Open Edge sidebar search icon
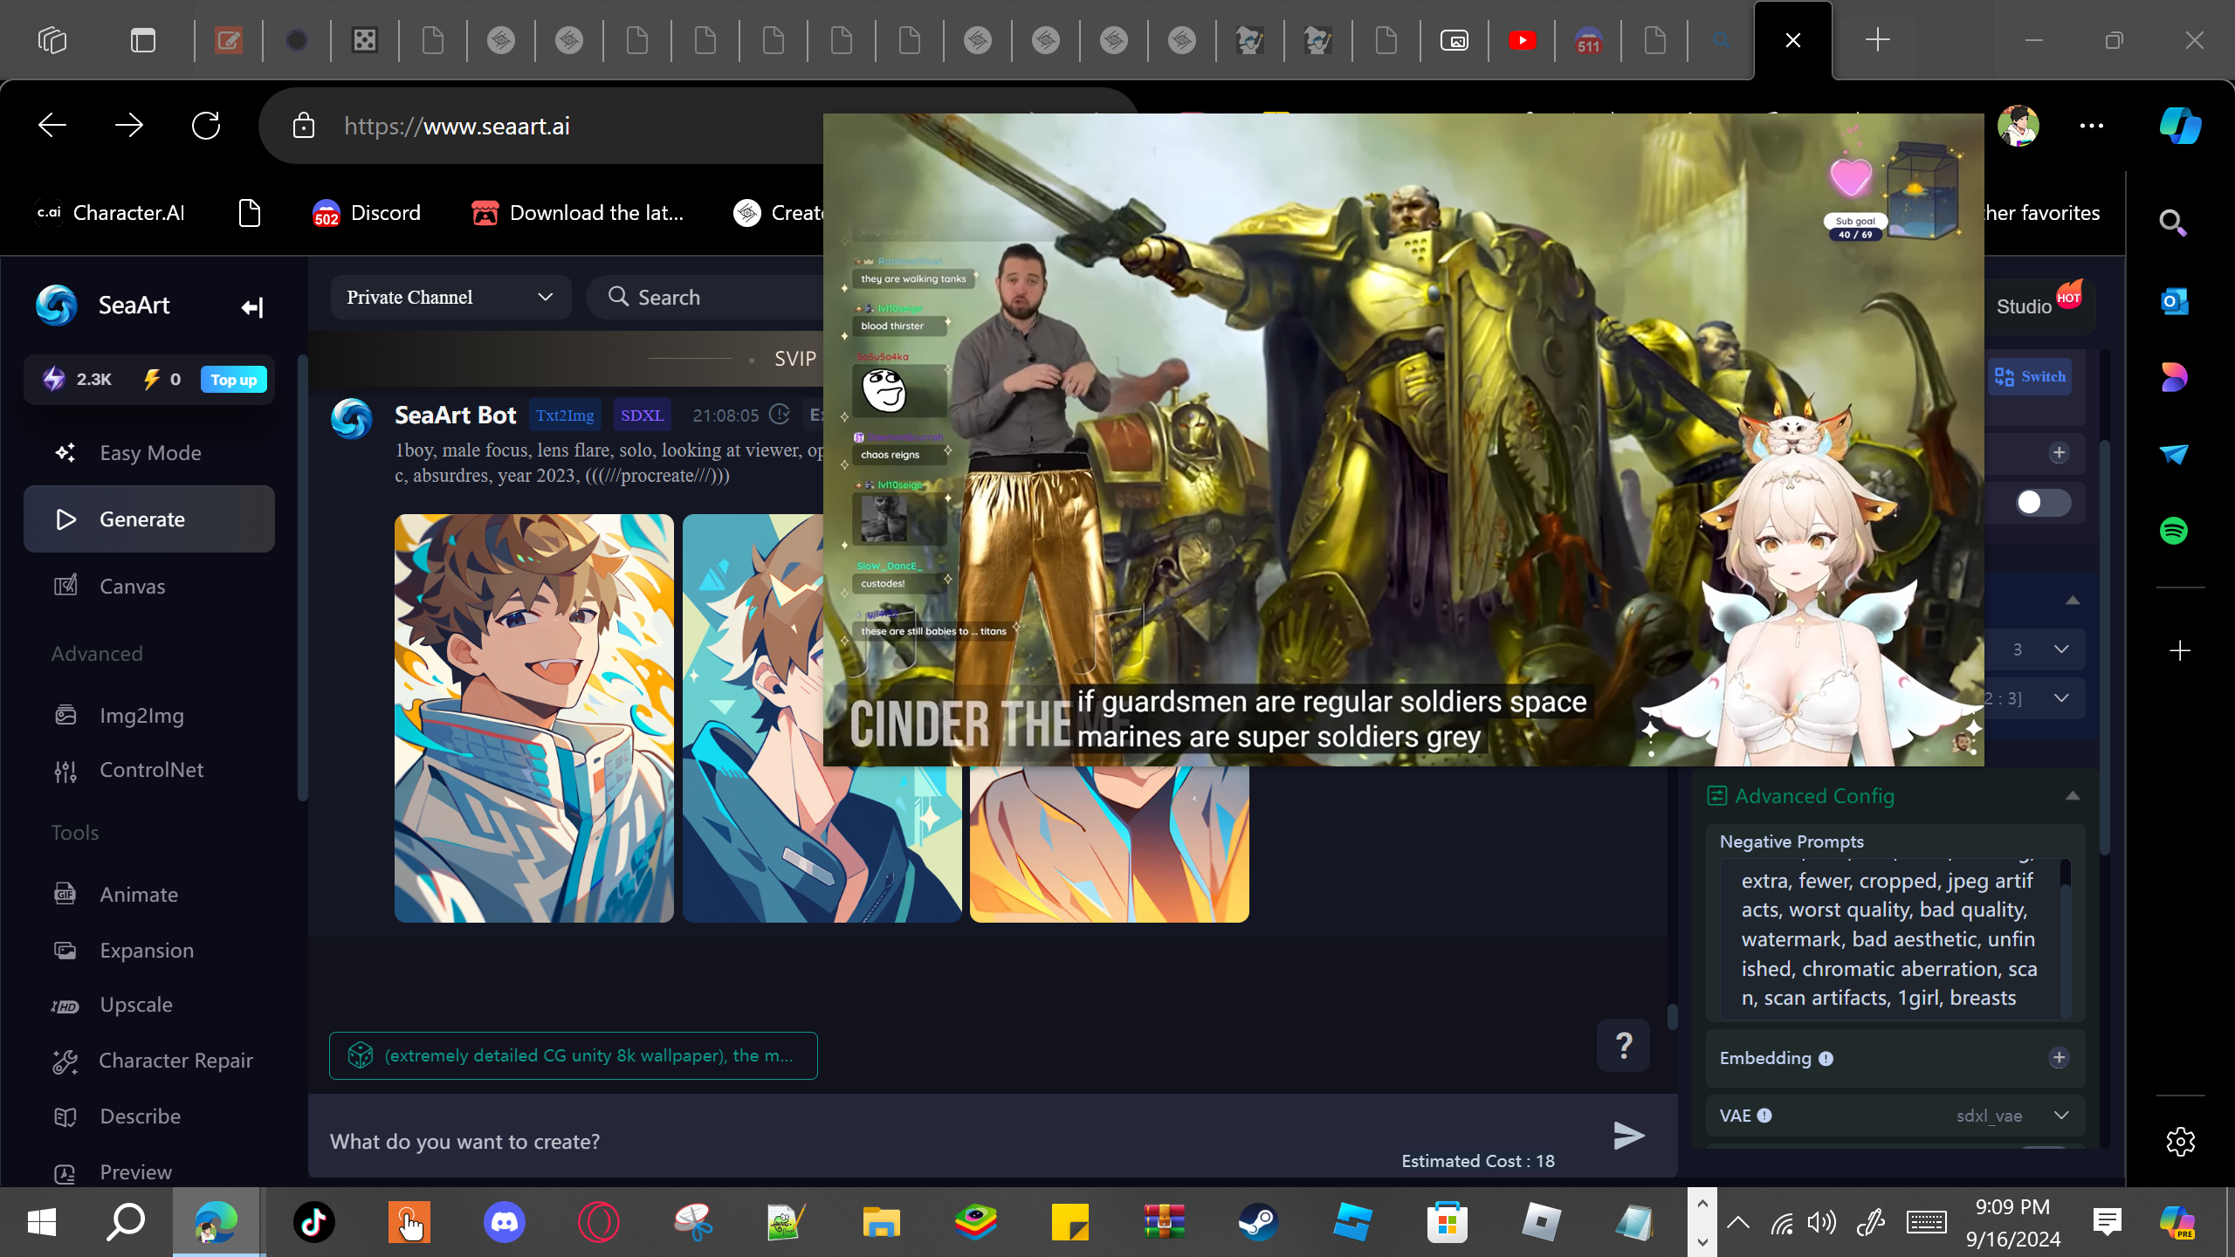 coord(2173,223)
